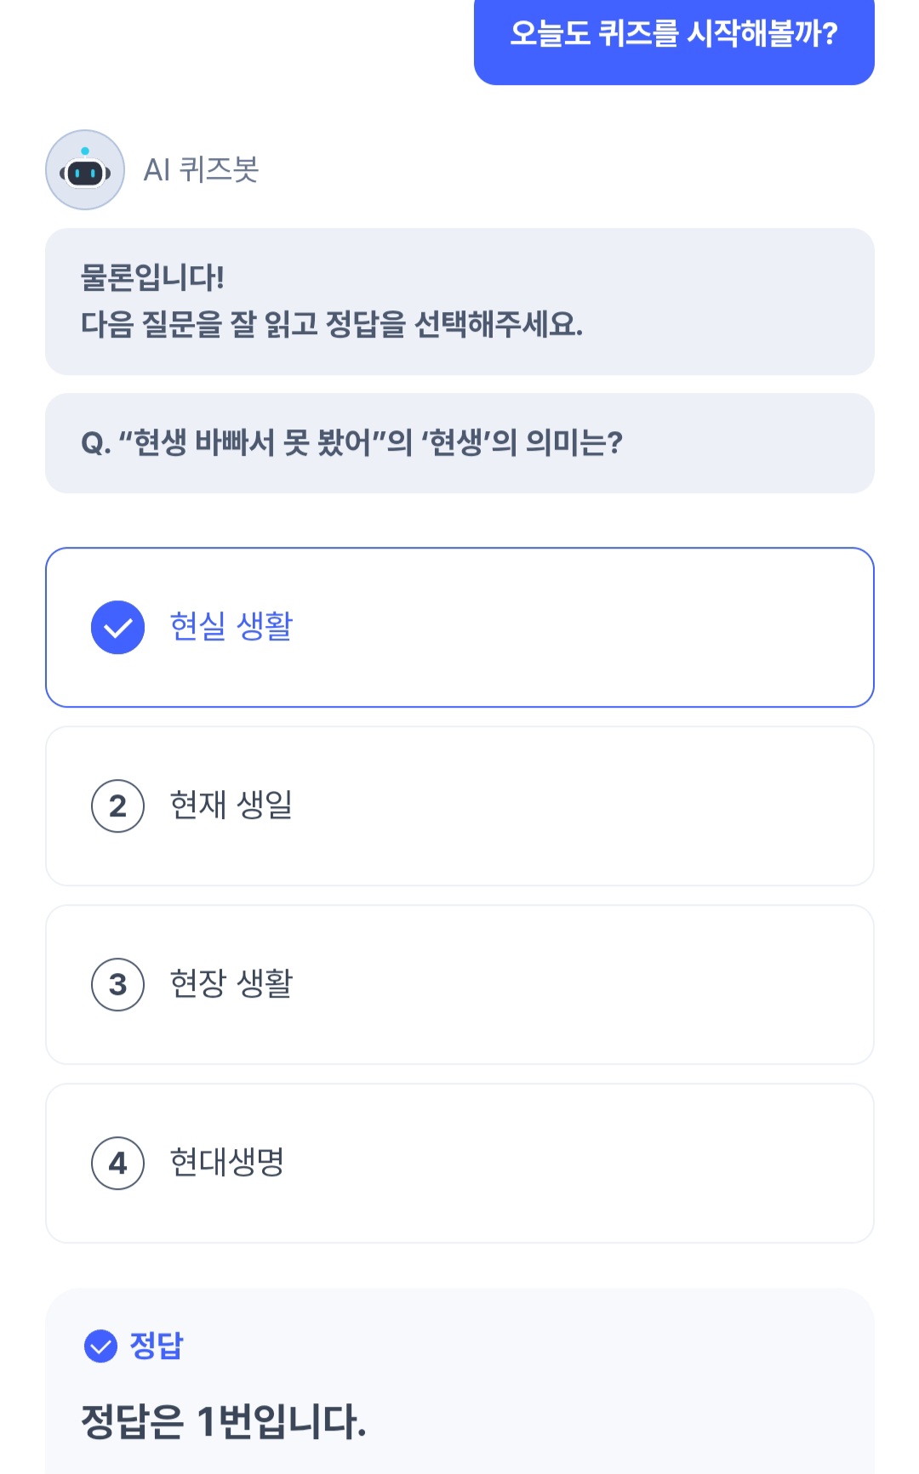Click the blue checkmark circle beside 현실 생활

pos(117,628)
